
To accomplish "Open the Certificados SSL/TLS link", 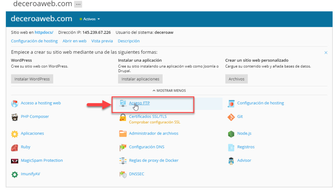I will click(x=148, y=116).
